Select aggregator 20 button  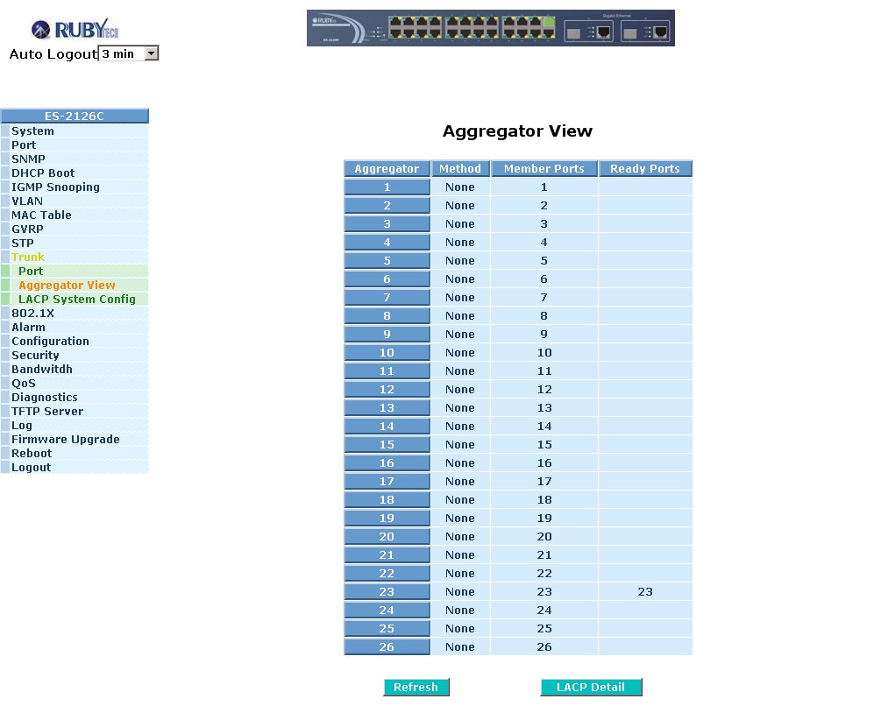pos(387,537)
